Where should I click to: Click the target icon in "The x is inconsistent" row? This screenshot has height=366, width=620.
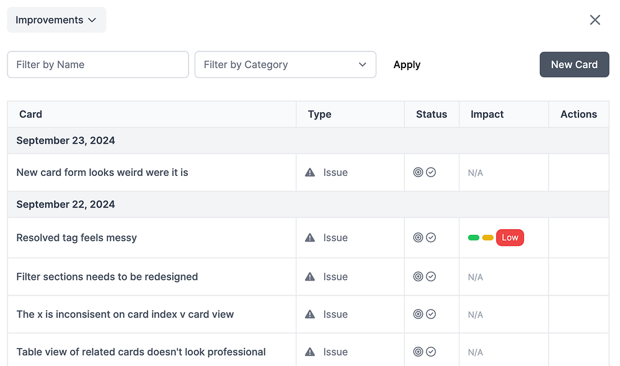418,314
